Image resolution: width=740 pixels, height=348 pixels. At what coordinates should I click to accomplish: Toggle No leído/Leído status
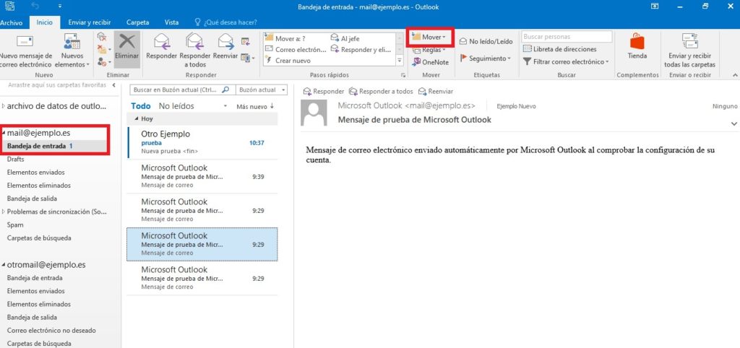[486, 41]
